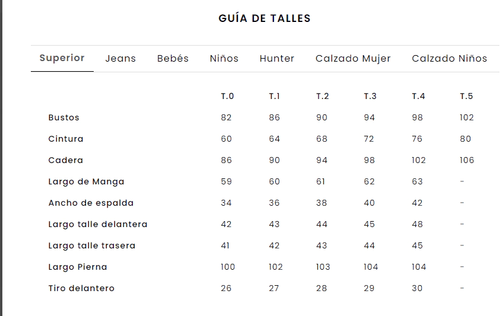Click the T.5 column header

pos(466,96)
